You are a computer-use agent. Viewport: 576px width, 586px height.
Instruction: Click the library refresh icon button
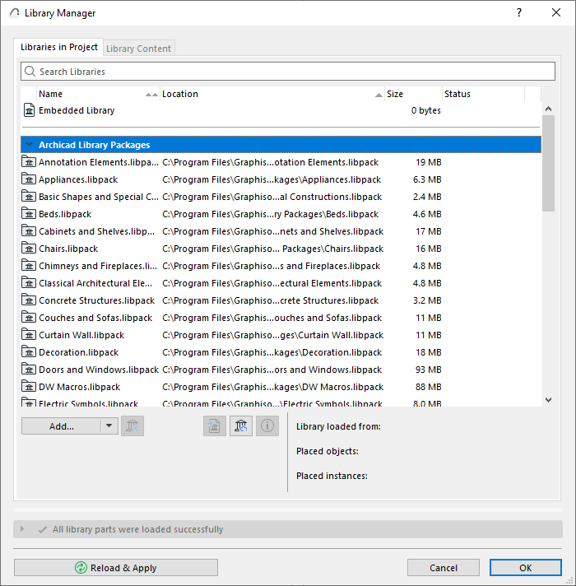(241, 426)
